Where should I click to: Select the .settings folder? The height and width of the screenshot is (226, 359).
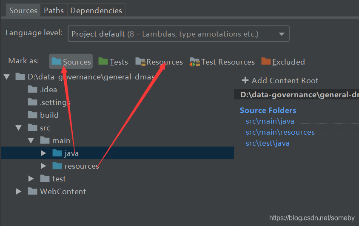click(x=55, y=102)
